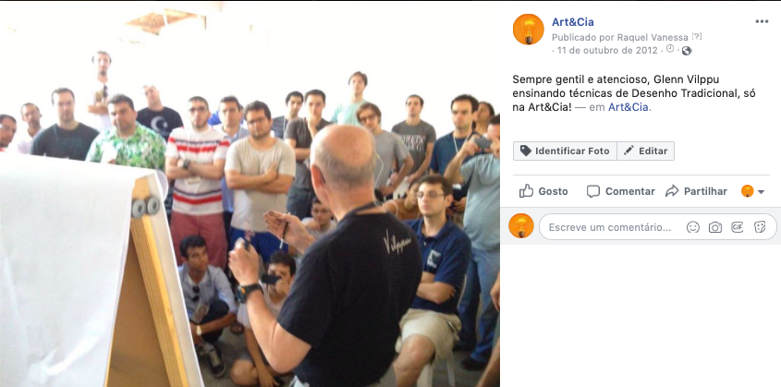Focus the Escreve um comentário field
Image resolution: width=781 pixels, height=387 pixels.
click(658, 227)
